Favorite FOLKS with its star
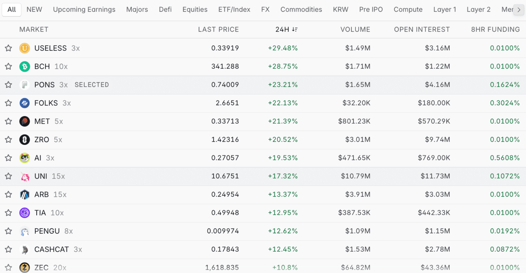 pos(8,103)
